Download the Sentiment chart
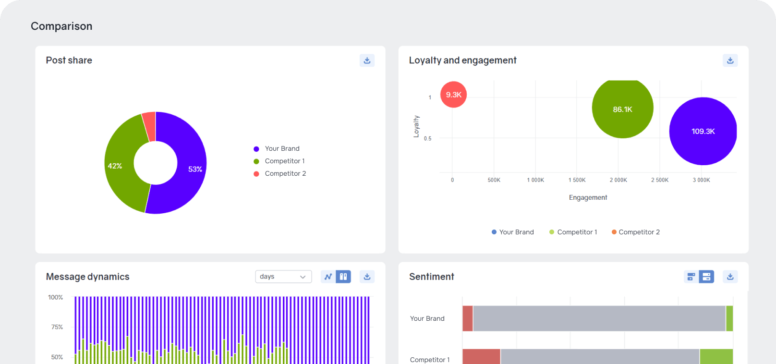This screenshot has height=364, width=776. pyautogui.click(x=730, y=277)
